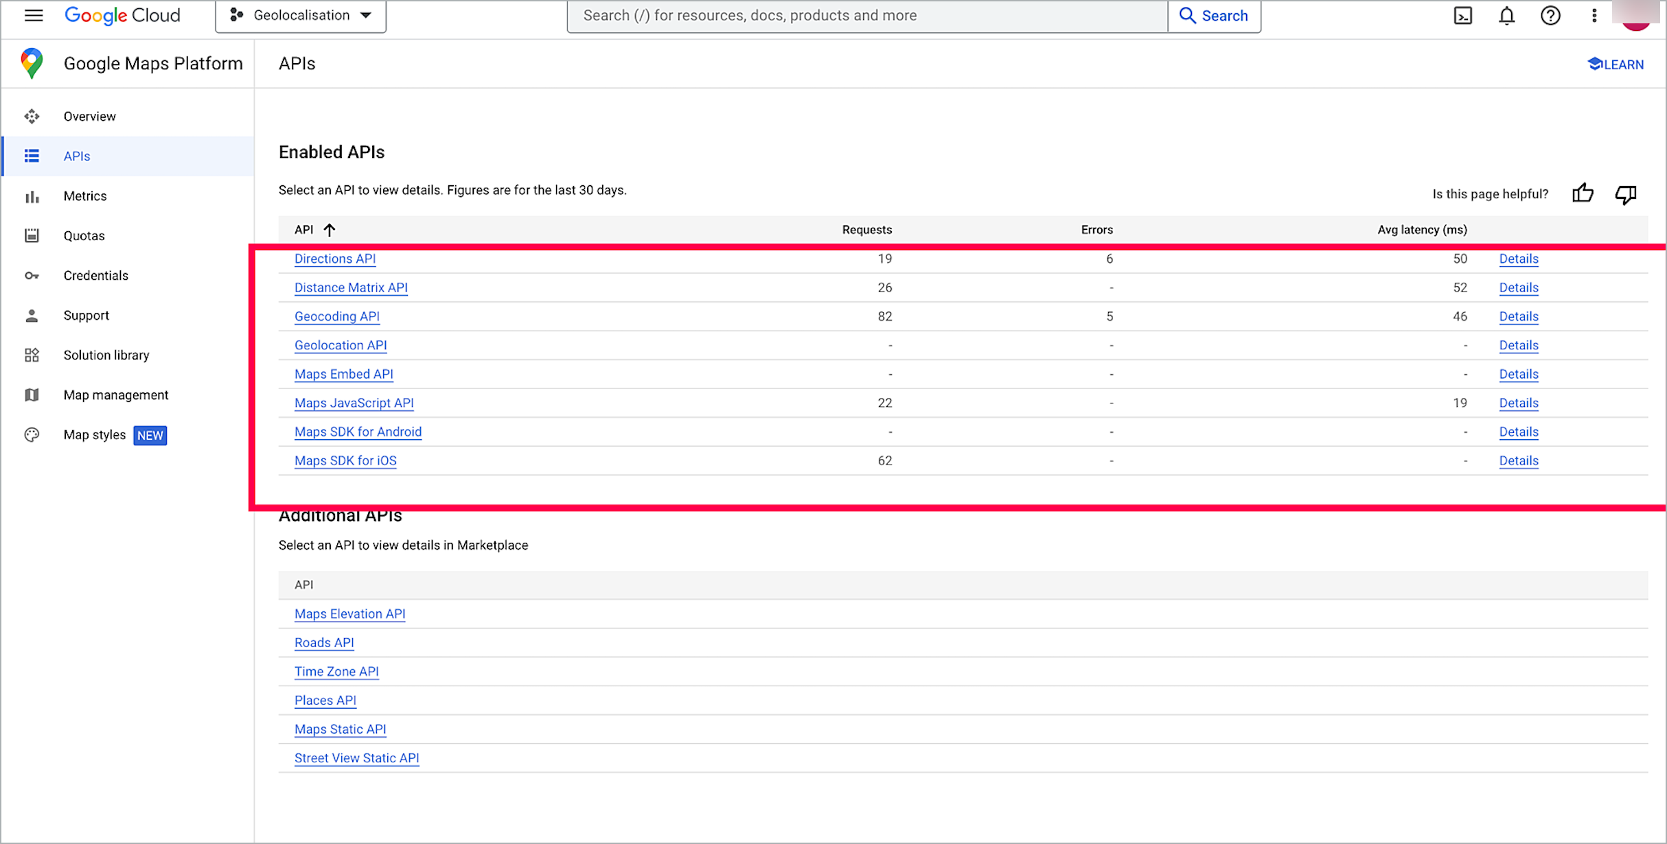Open the Time Zone API link
The width and height of the screenshot is (1667, 844).
point(336,671)
